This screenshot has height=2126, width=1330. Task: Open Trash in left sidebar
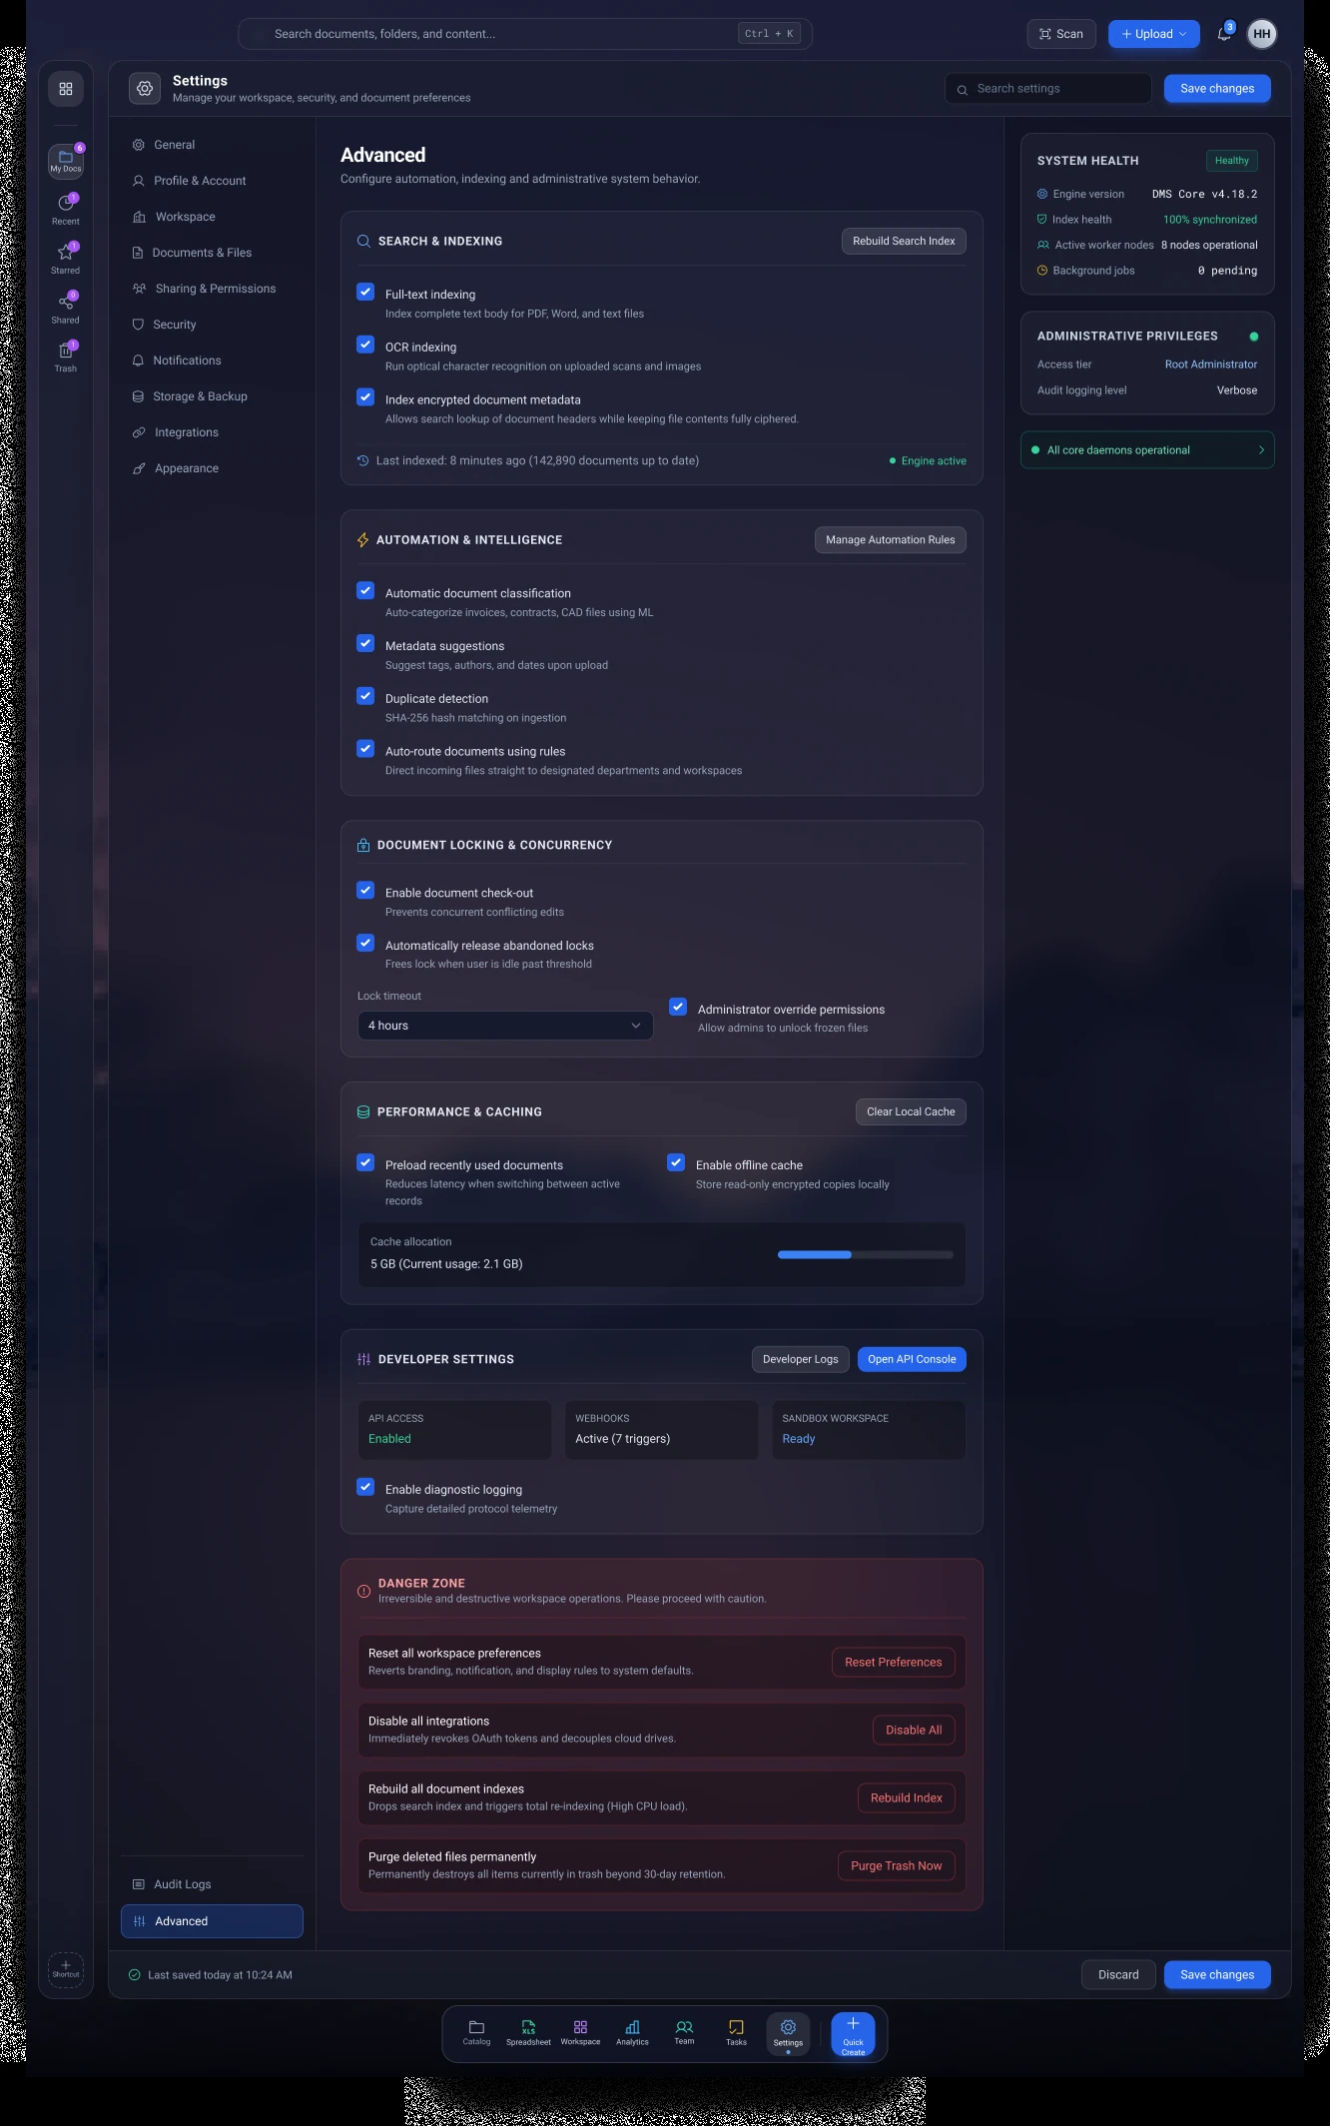66,355
